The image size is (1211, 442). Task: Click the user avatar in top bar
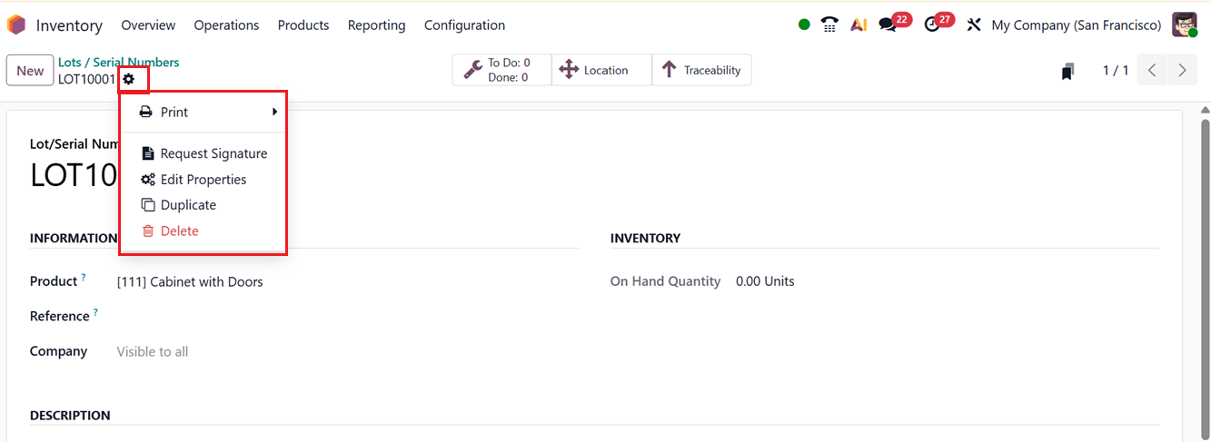point(1184,25)
